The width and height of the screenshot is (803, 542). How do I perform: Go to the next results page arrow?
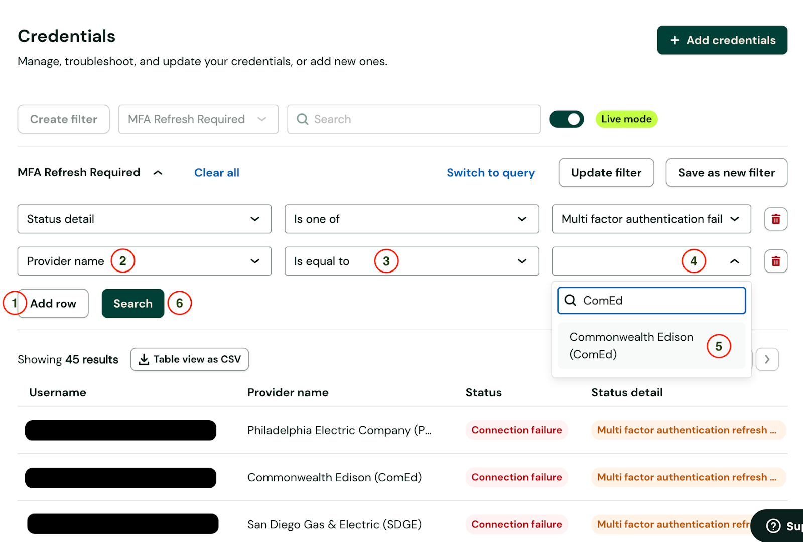tap(767, 359)
